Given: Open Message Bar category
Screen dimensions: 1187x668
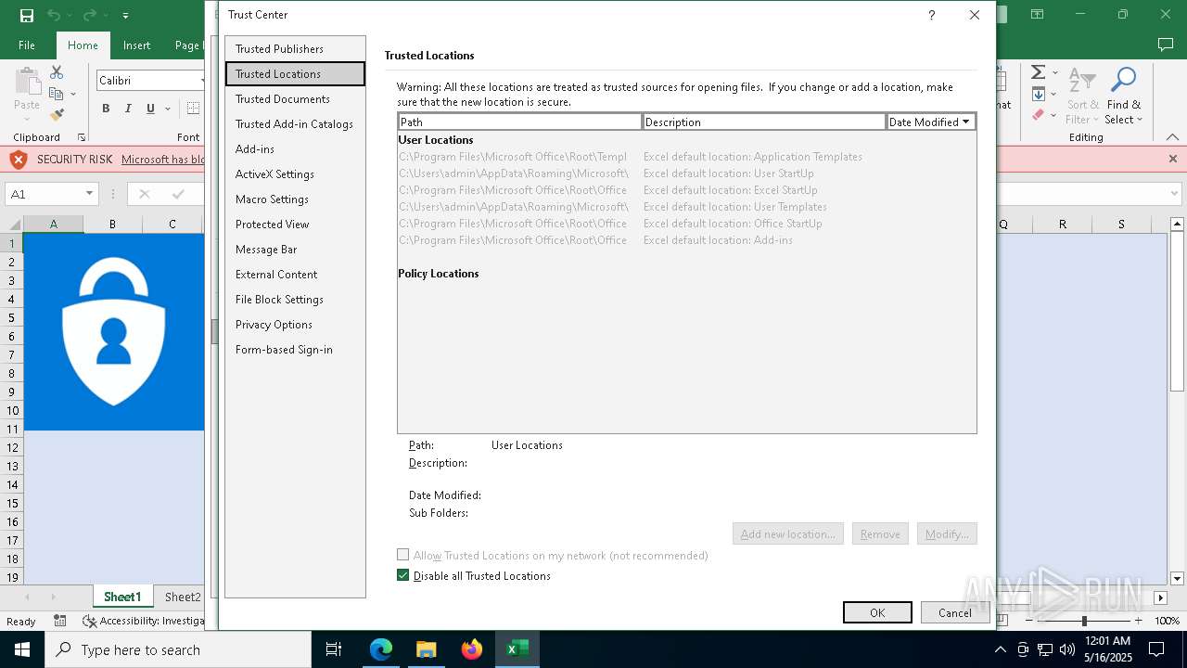Looking at the screenshot, I should [295, 250].
